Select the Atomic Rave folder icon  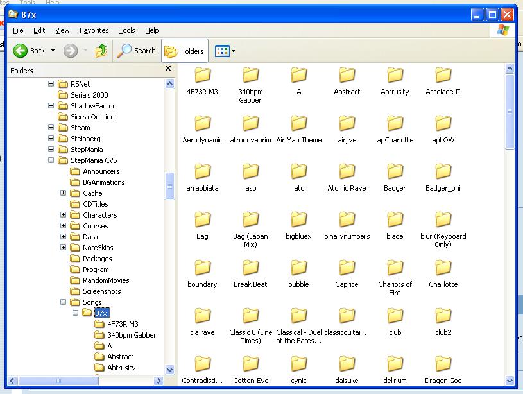click(347, 171)
